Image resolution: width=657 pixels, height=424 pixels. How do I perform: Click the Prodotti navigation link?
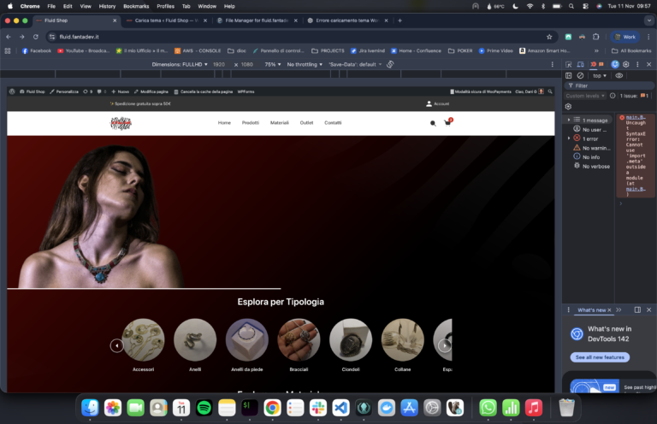point(250,123)
